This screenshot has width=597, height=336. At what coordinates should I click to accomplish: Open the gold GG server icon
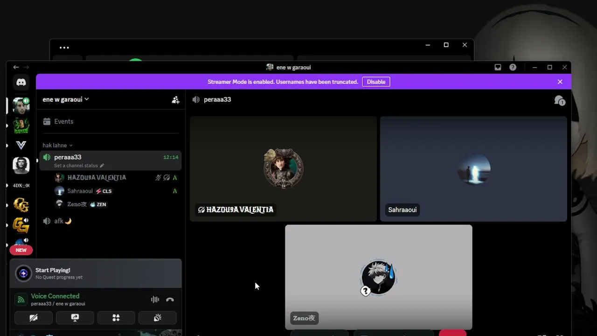pos(21,205)
